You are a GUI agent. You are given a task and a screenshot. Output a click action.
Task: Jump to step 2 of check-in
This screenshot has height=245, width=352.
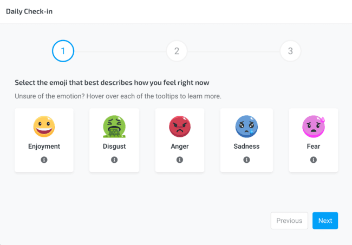177,51
